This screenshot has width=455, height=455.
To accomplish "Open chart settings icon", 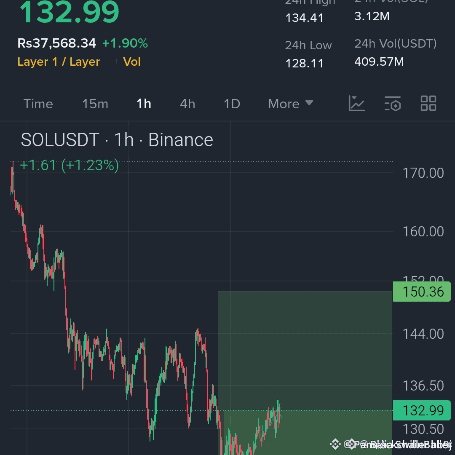I will 393,103.
